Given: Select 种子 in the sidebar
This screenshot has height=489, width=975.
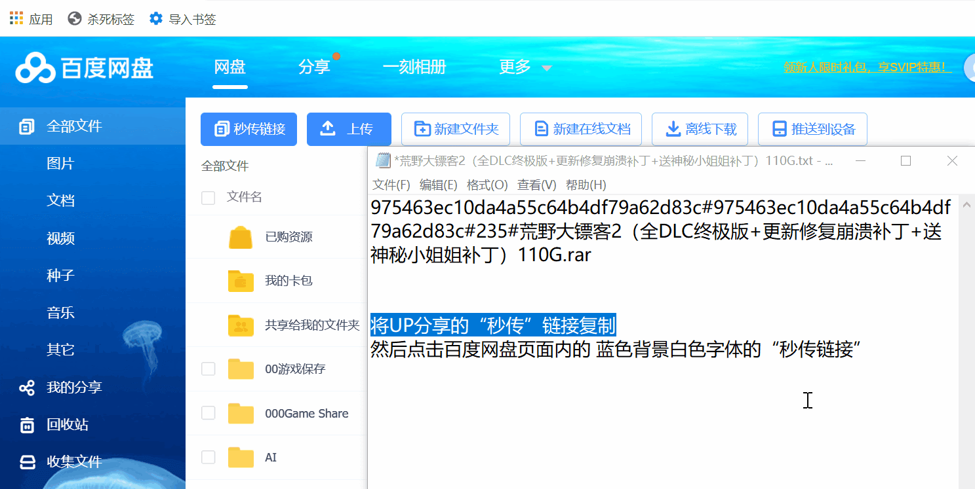Looking at the screenshot, I should [60, 276].
